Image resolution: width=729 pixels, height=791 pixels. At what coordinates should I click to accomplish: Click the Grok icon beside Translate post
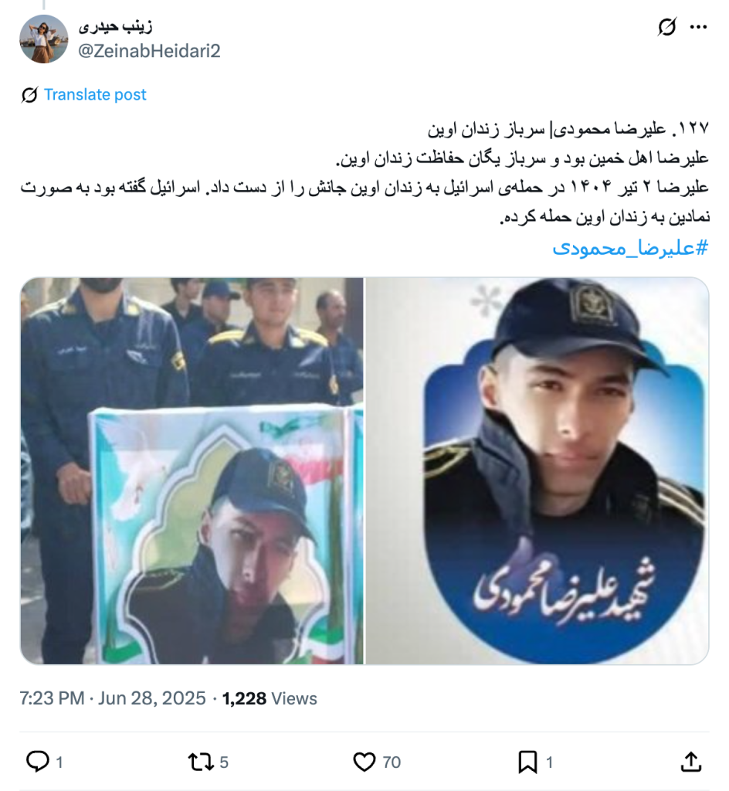pos(30,95)
